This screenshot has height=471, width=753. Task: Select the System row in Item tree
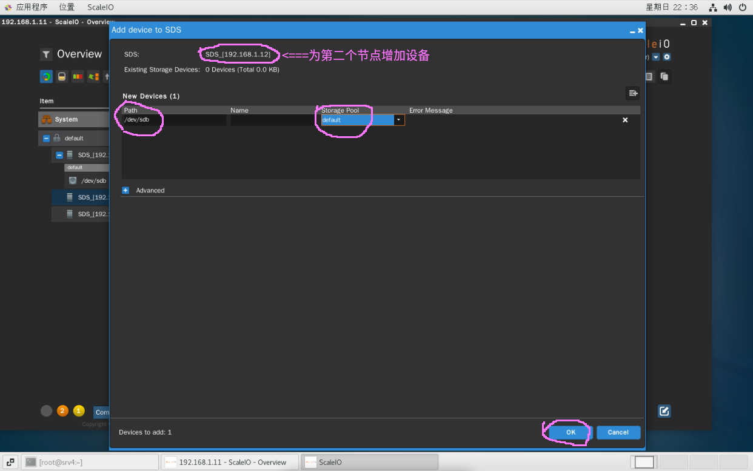[73, 119]
